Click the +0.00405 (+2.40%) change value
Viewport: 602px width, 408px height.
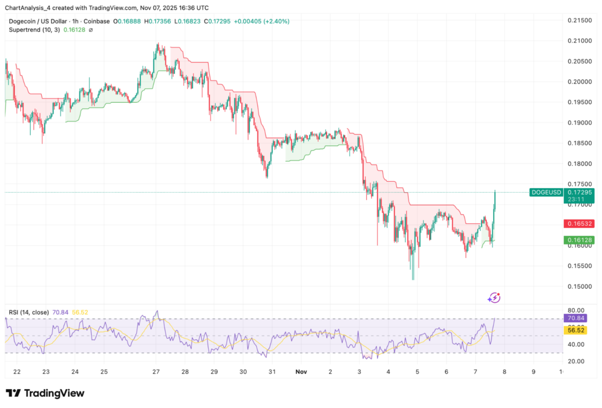pyautogui.click(x=262, y=21)
